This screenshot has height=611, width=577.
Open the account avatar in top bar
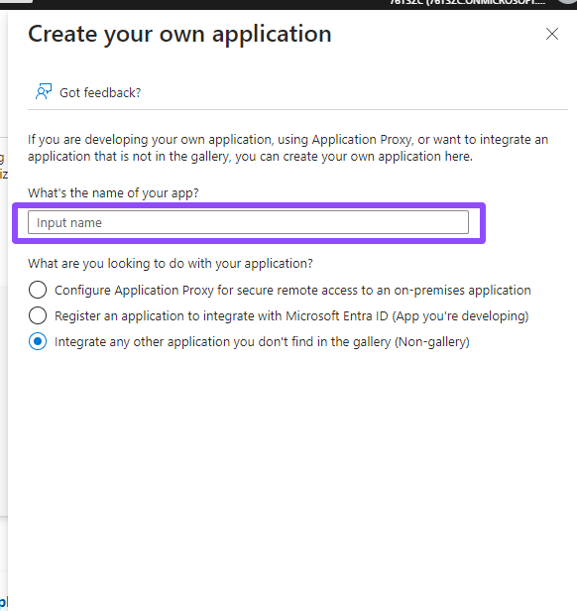point(567,2)
